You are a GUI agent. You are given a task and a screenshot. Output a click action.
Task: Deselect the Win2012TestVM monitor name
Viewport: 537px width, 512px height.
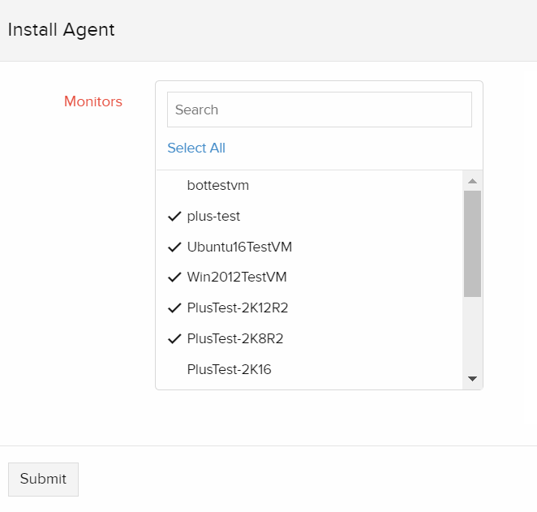[237, 278]
